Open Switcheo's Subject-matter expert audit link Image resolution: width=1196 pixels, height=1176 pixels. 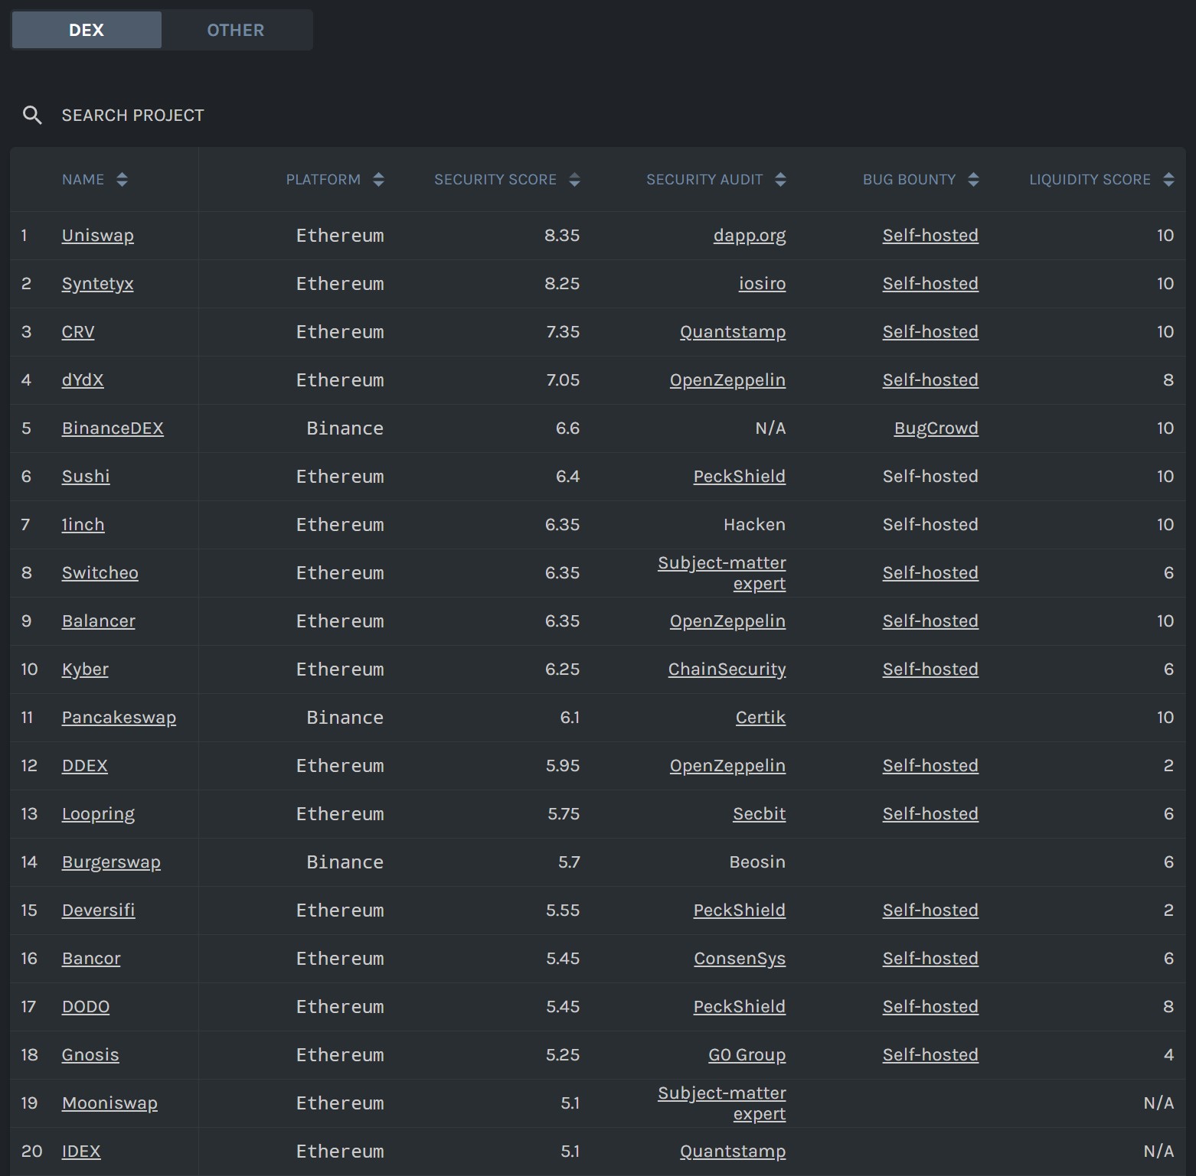point(722,573)
